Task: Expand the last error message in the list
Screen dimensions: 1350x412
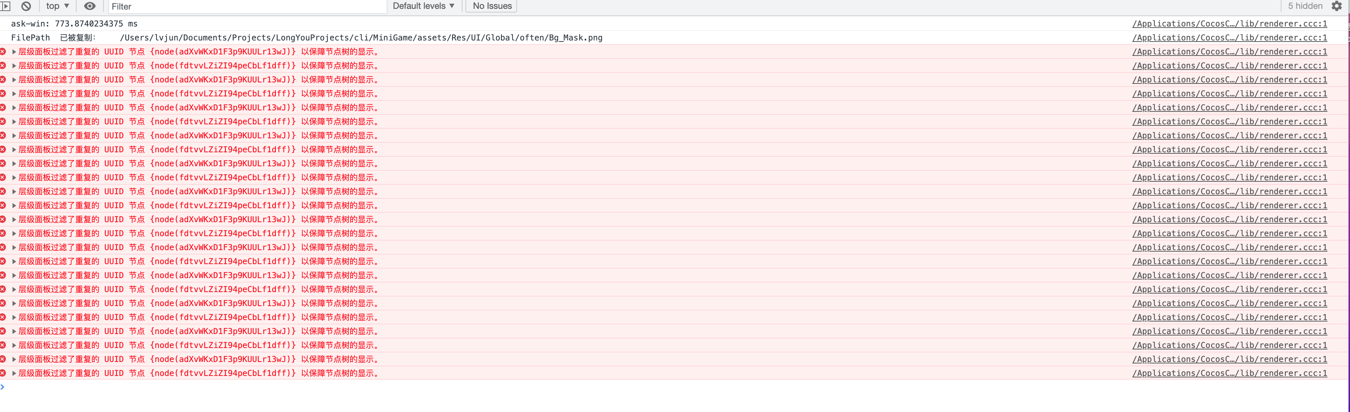Action: click(14, 373)
